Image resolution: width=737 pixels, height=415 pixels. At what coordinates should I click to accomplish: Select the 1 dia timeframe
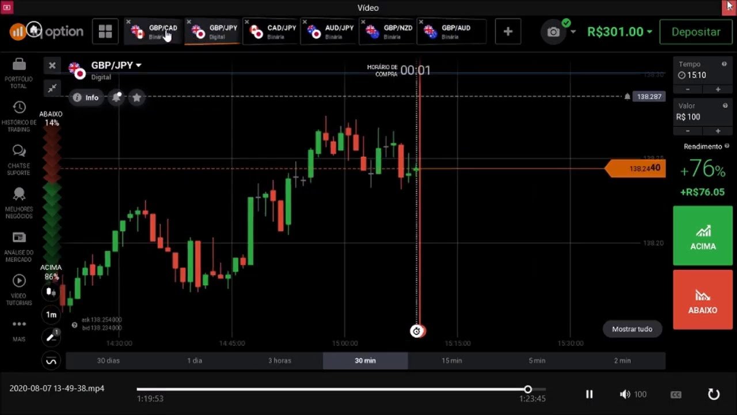pyautogui.click(x=195, y=360)
